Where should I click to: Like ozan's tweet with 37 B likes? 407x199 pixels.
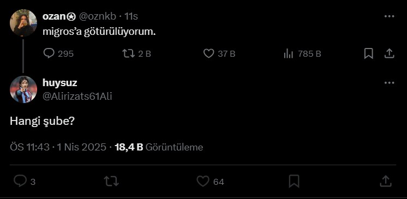click(x=219, y=54)
